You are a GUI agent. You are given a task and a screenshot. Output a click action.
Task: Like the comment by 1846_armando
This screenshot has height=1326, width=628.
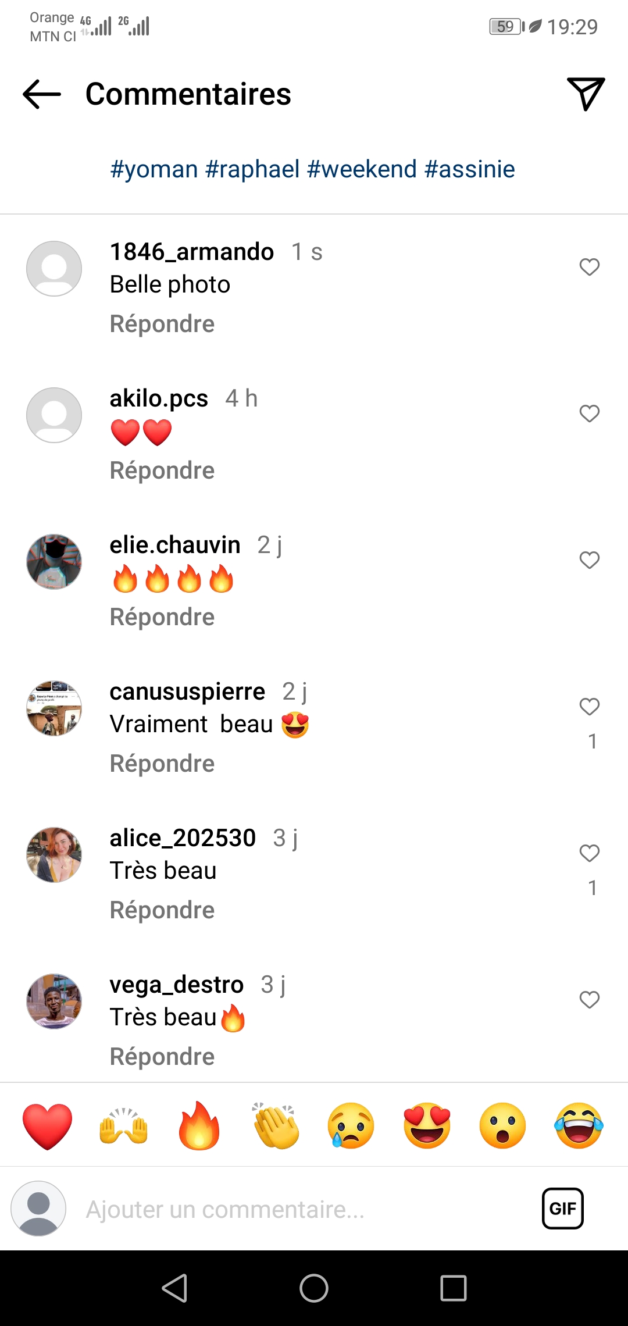click(590, 267)
